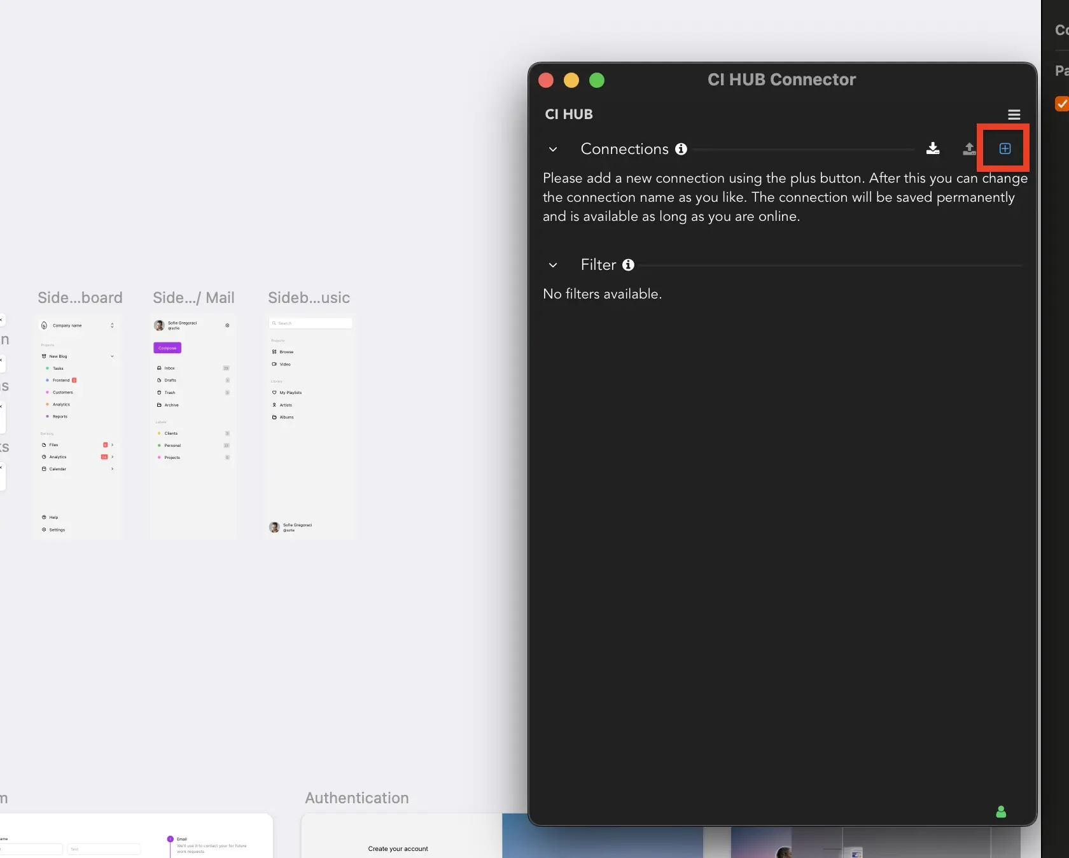Image resolution: width=1069 pixels, height=858 pixels.
Task: Collapse the Filter section chevron
Action: 553,265
